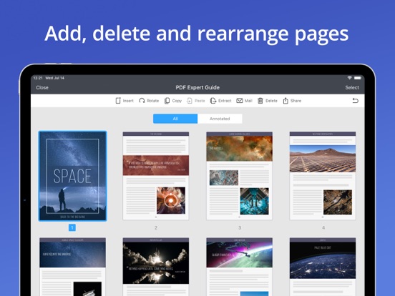Select the SPACE cover page thumbnail
Viewport: 395px width, 296px height.
[x=72, y=176]
